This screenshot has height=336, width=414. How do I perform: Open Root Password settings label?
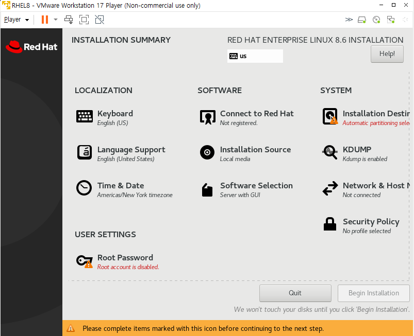tap(125, 257)
